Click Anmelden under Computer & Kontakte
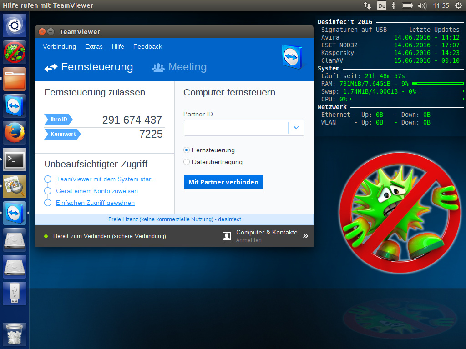Image resolution: width=466 pixels, height=349 pixels. 249,240
